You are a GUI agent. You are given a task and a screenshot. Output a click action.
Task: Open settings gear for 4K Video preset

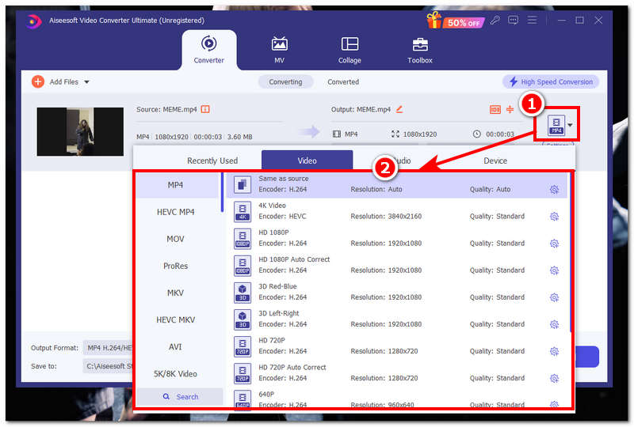[554, 217]
